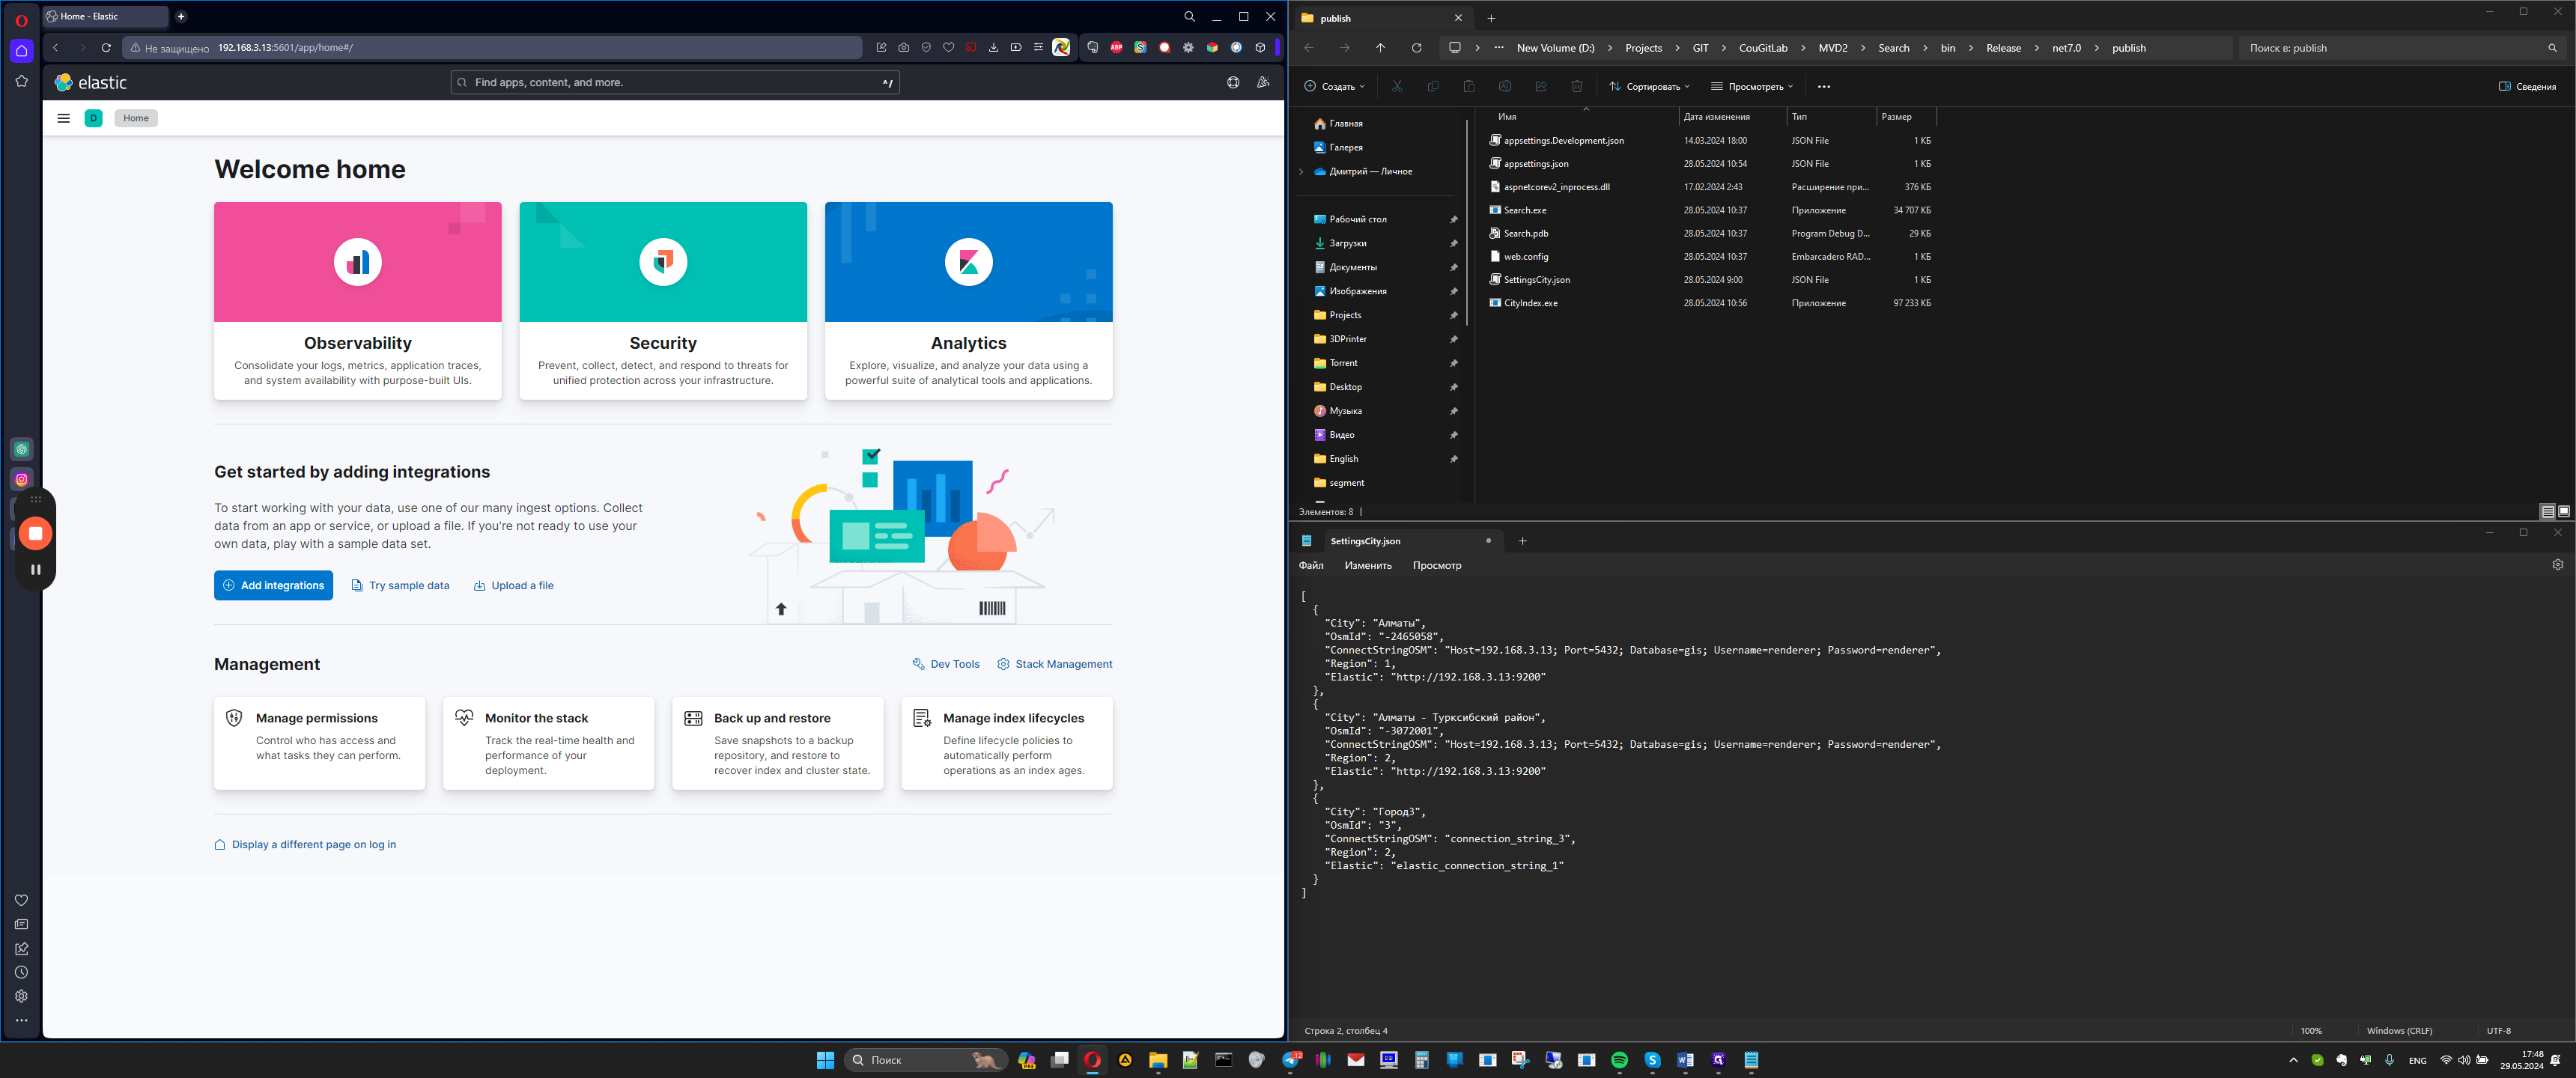
Task: Focus the 'Find apps, content, and more' search field
Action: coord(675,82)
